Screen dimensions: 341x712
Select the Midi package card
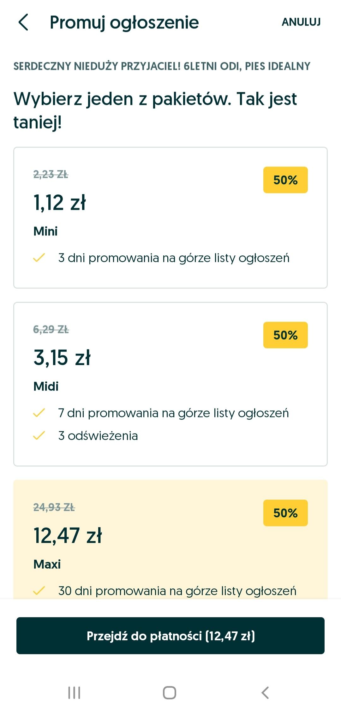(x=170, y=384)
